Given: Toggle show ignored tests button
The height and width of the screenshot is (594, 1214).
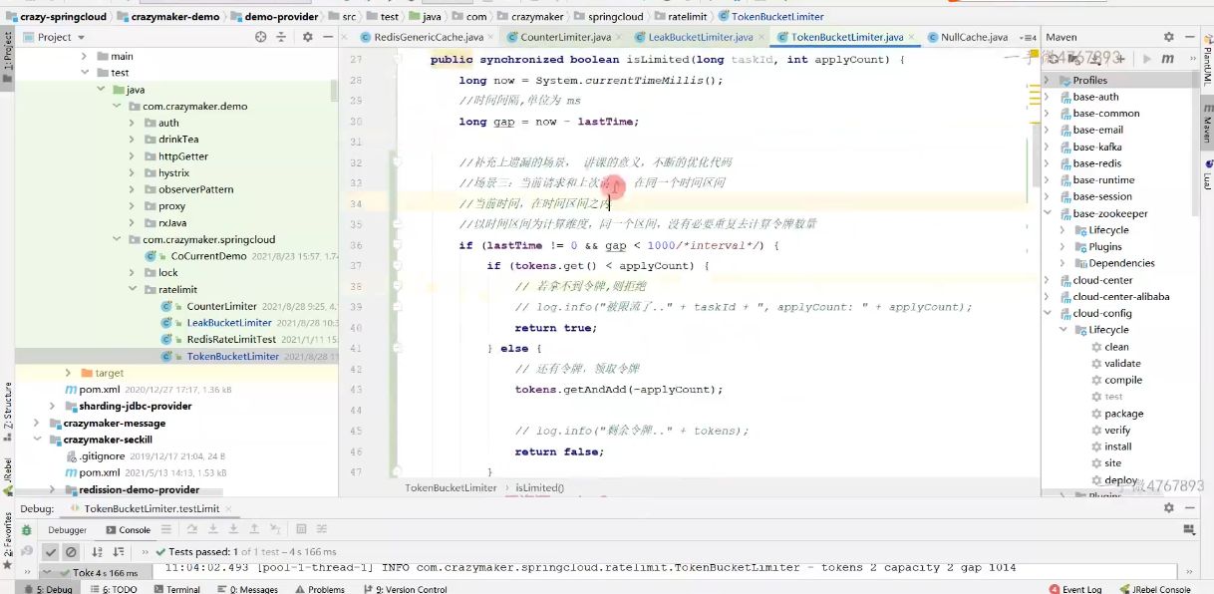Looking at the screenshot, I should point(71,551).
